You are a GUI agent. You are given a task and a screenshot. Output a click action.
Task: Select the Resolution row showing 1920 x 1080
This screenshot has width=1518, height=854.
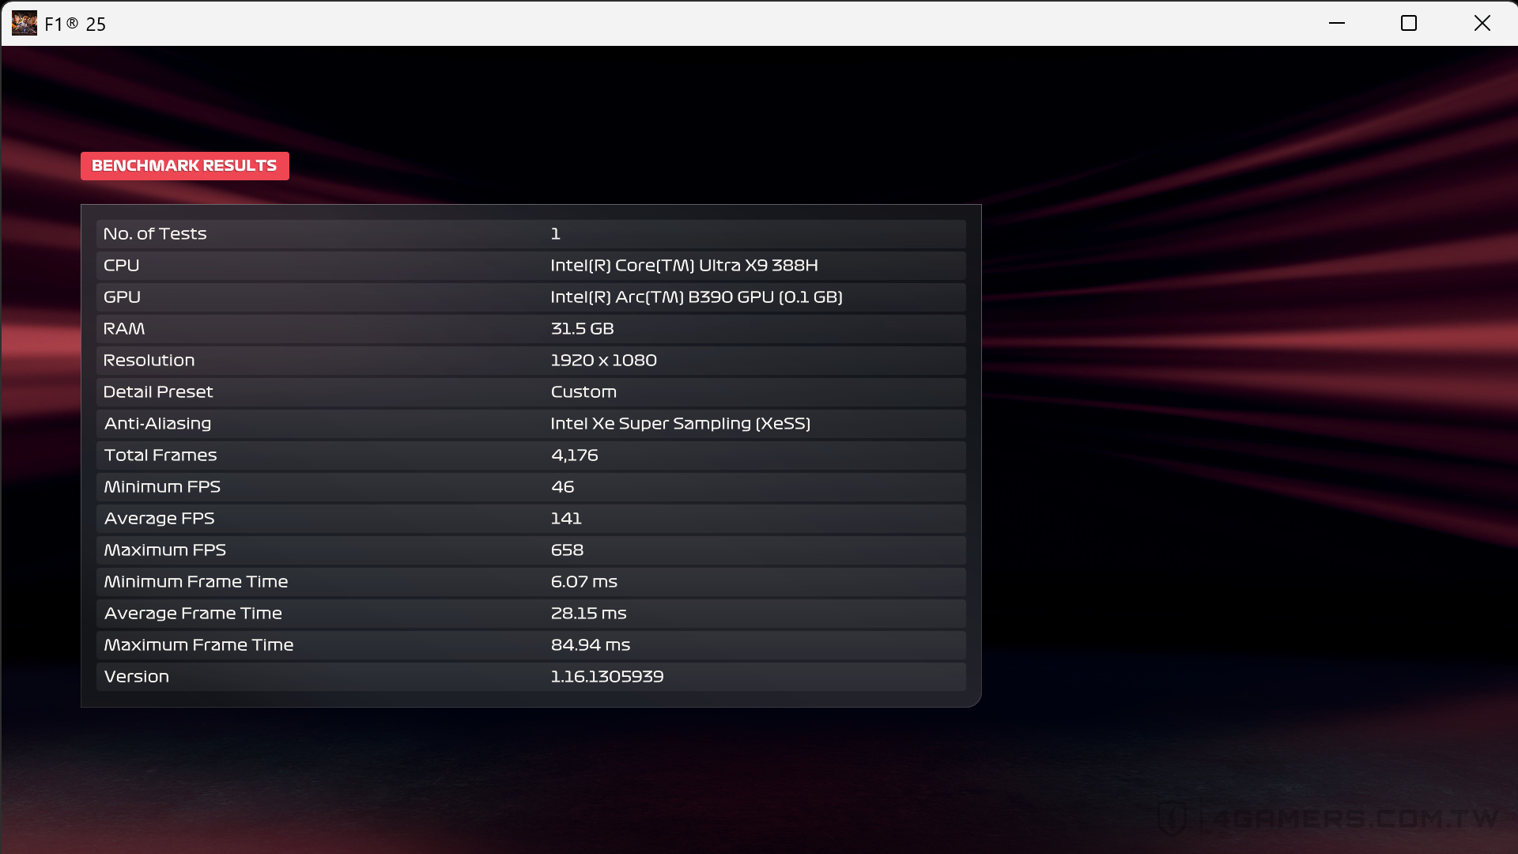(530, 360)
